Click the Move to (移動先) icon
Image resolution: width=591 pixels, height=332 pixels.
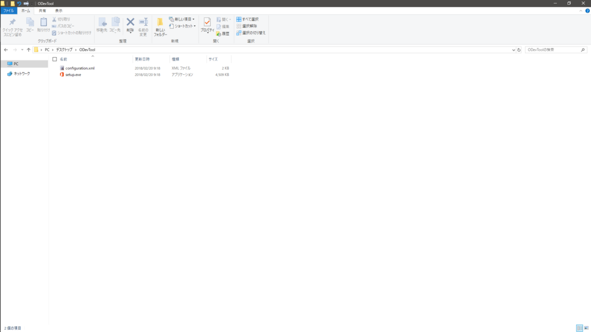pos(102,22)
